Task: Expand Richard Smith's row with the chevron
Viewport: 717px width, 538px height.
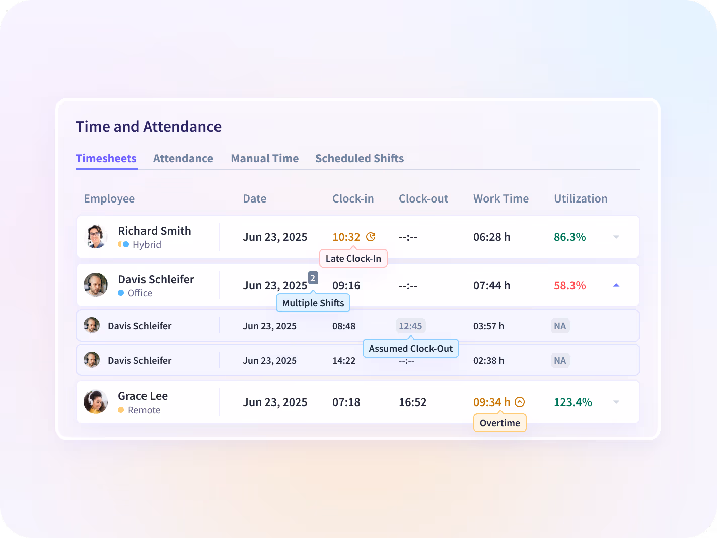Action: (616, 237)
